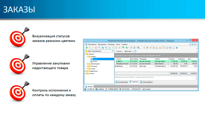
Task: Sort by the Долг column header
Action: 192,59
